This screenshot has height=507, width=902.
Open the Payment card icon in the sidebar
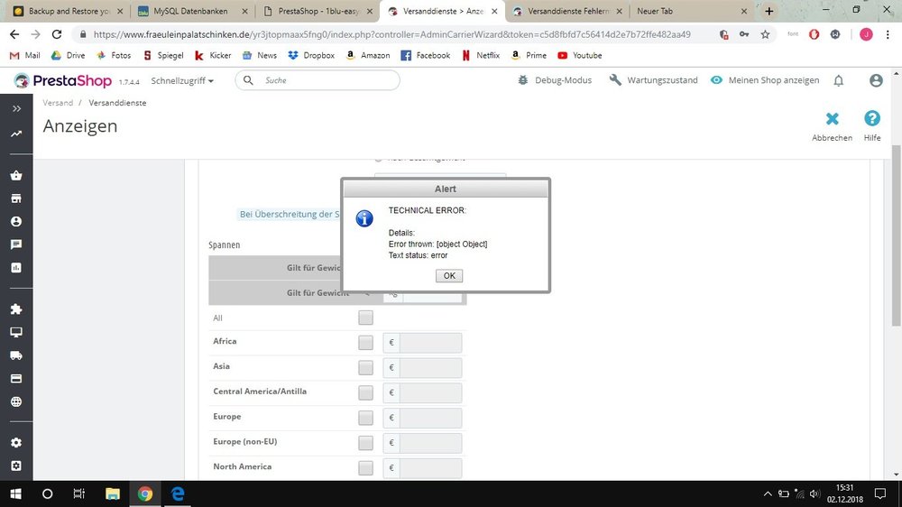point(16,379)
